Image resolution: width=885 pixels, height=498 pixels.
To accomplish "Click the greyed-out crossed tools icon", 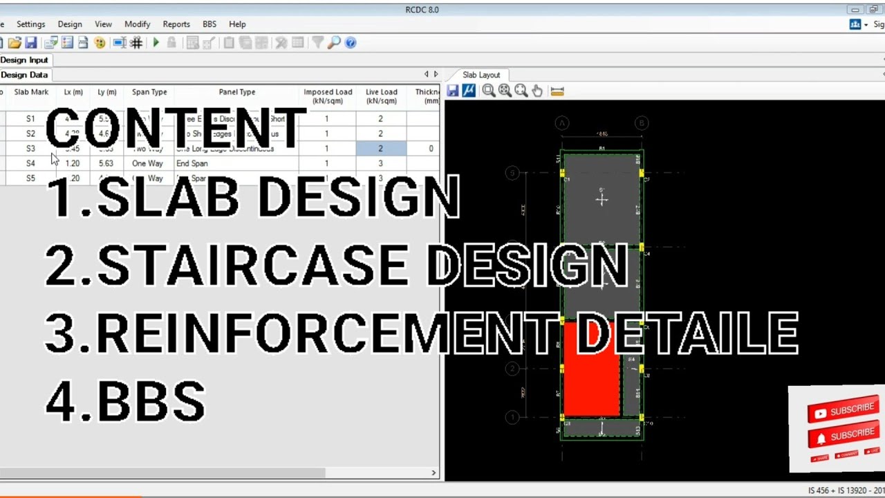I will click(281, 43).
